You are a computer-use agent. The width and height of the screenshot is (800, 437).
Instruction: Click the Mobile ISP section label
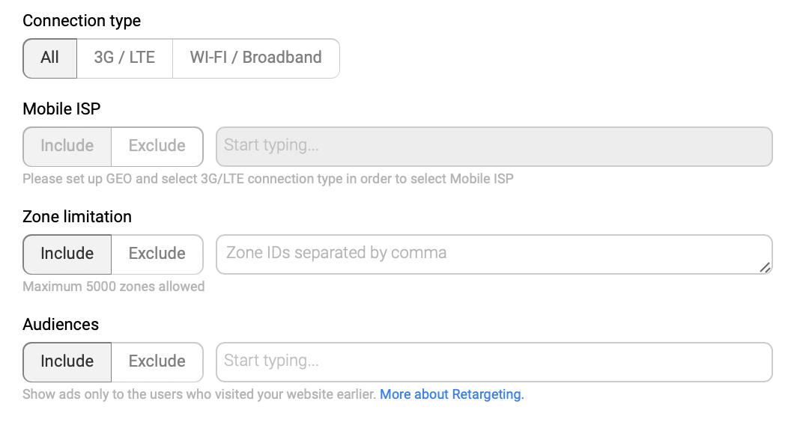point(61,109)
